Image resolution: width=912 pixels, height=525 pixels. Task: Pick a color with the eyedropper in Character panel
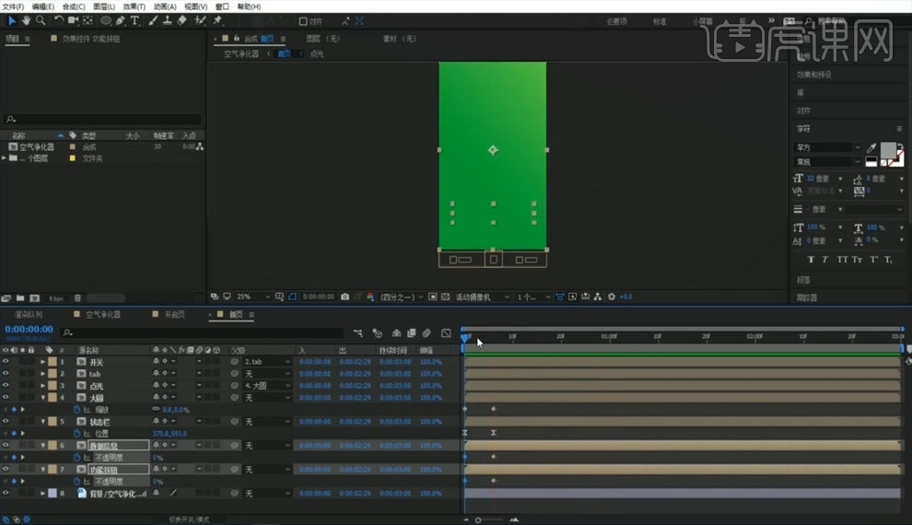pyautogui.click(x=871, y=147)
